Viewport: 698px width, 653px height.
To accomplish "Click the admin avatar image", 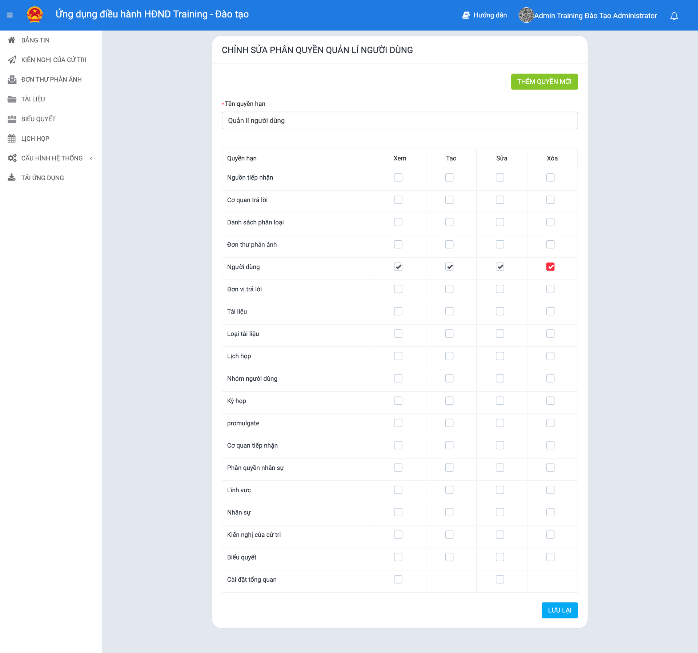I will 526,15.
